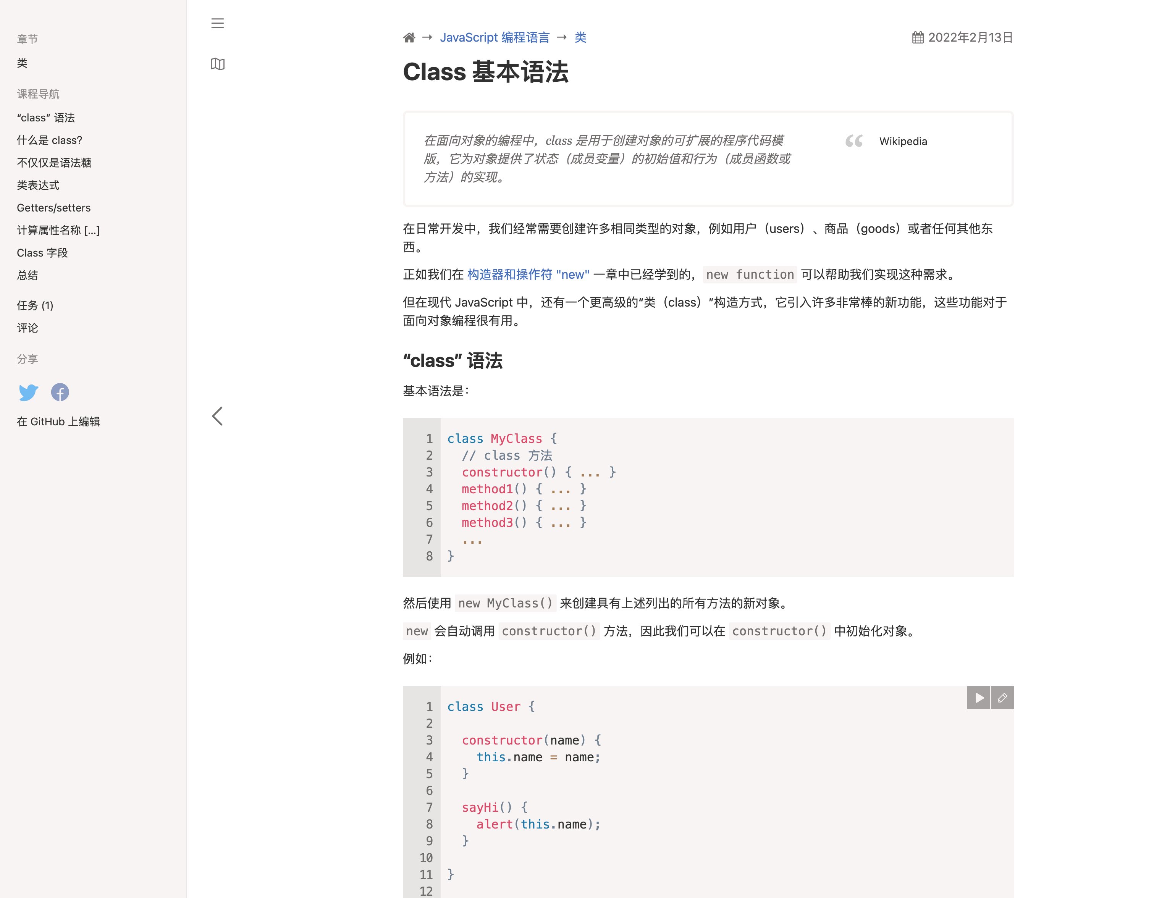Run the class User code example
Viewport: 1154px width, 898px height.
click(x=979, y=698)
